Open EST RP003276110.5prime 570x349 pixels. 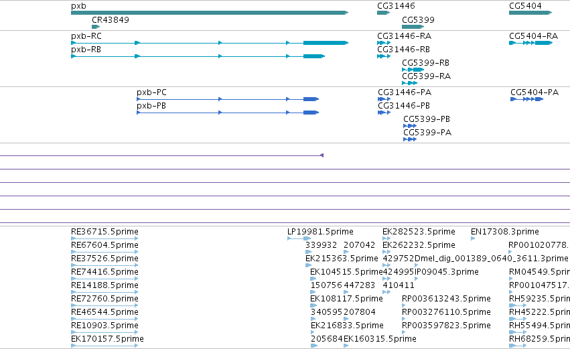pos(446,312)
